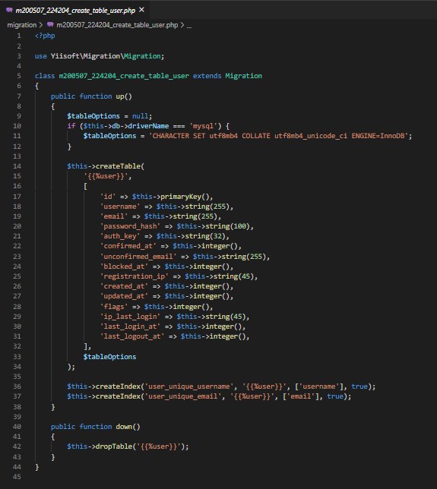Click the 'blocked_at' key
This screenshot has width=437, height=489.
pyautogui.click(x=124, y=267)
